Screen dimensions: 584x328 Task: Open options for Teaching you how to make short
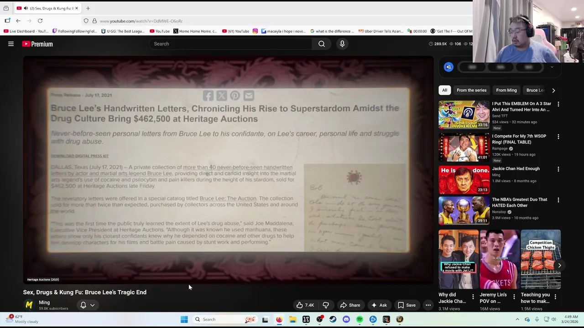pyautogui.click(x=555, y=297)
